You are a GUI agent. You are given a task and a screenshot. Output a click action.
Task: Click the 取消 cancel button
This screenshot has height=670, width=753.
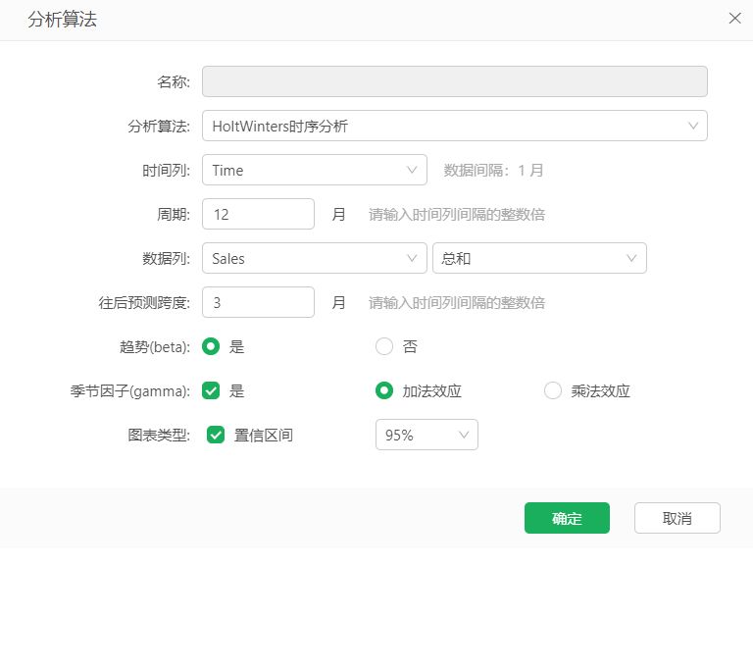(x=677, y=518)
